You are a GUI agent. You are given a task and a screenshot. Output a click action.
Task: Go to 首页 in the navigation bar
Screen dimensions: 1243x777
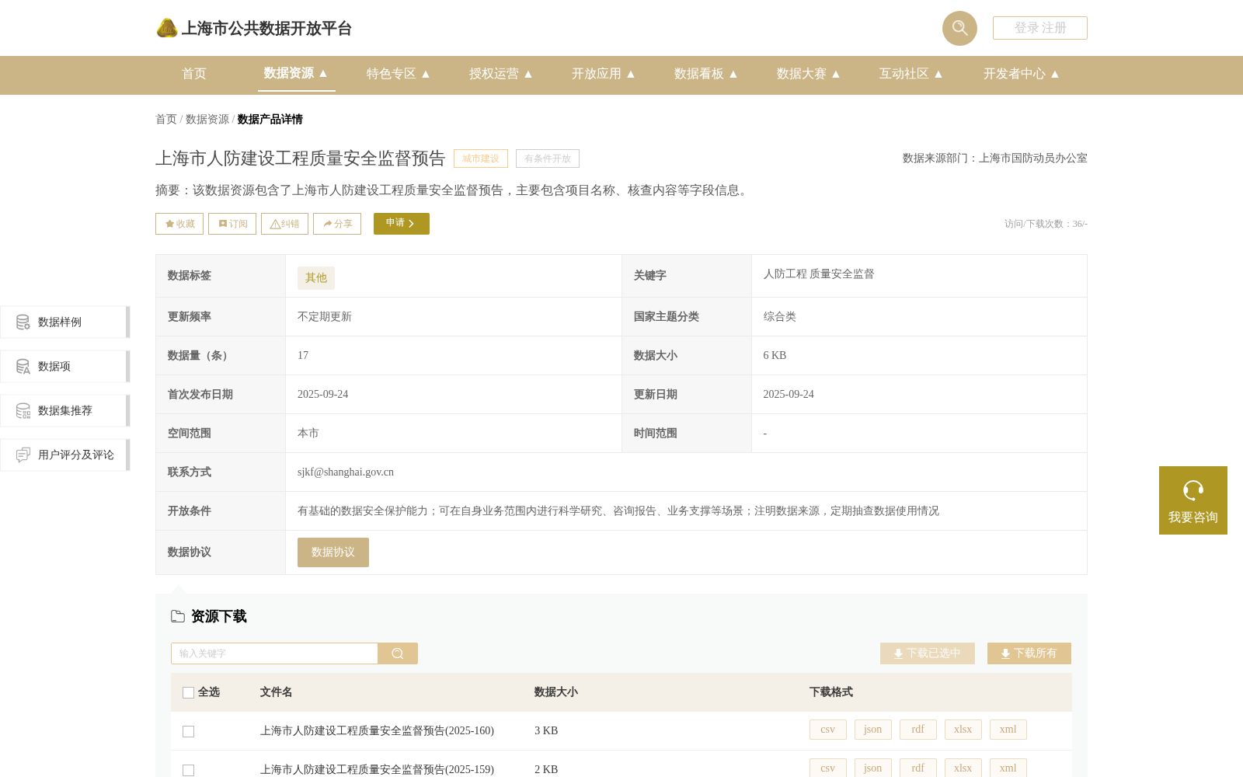[x=194, y=74]
